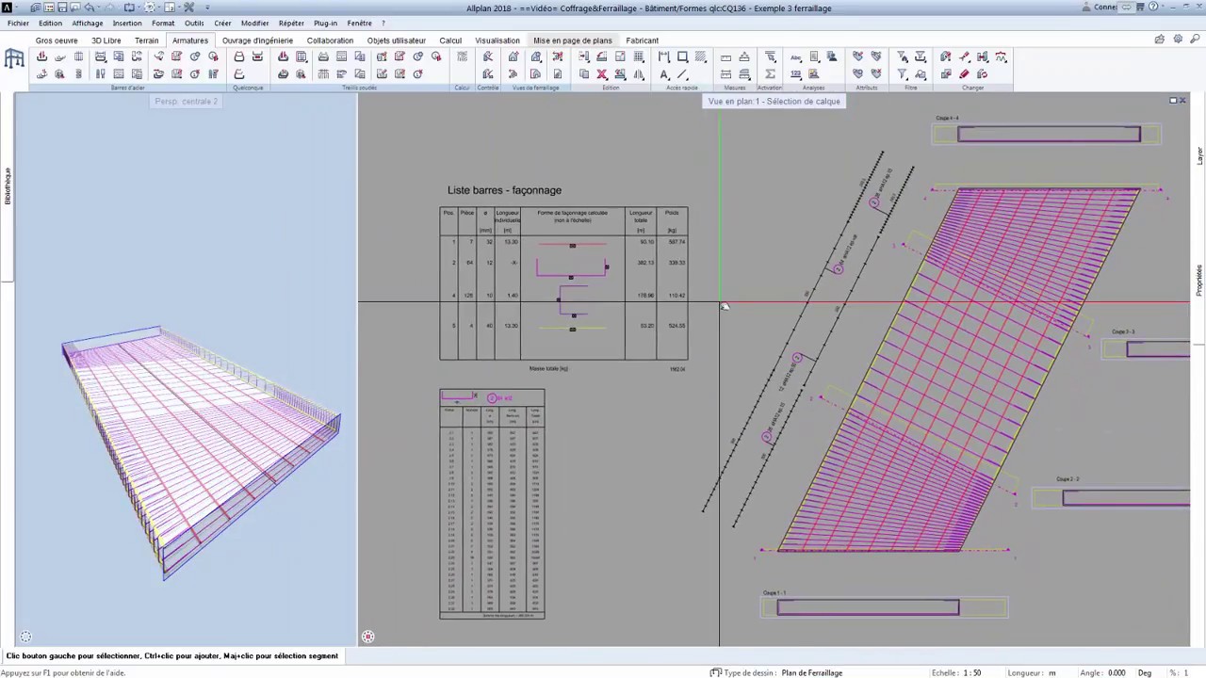Click the top icon in the Contrôle group

click(487, 56)
